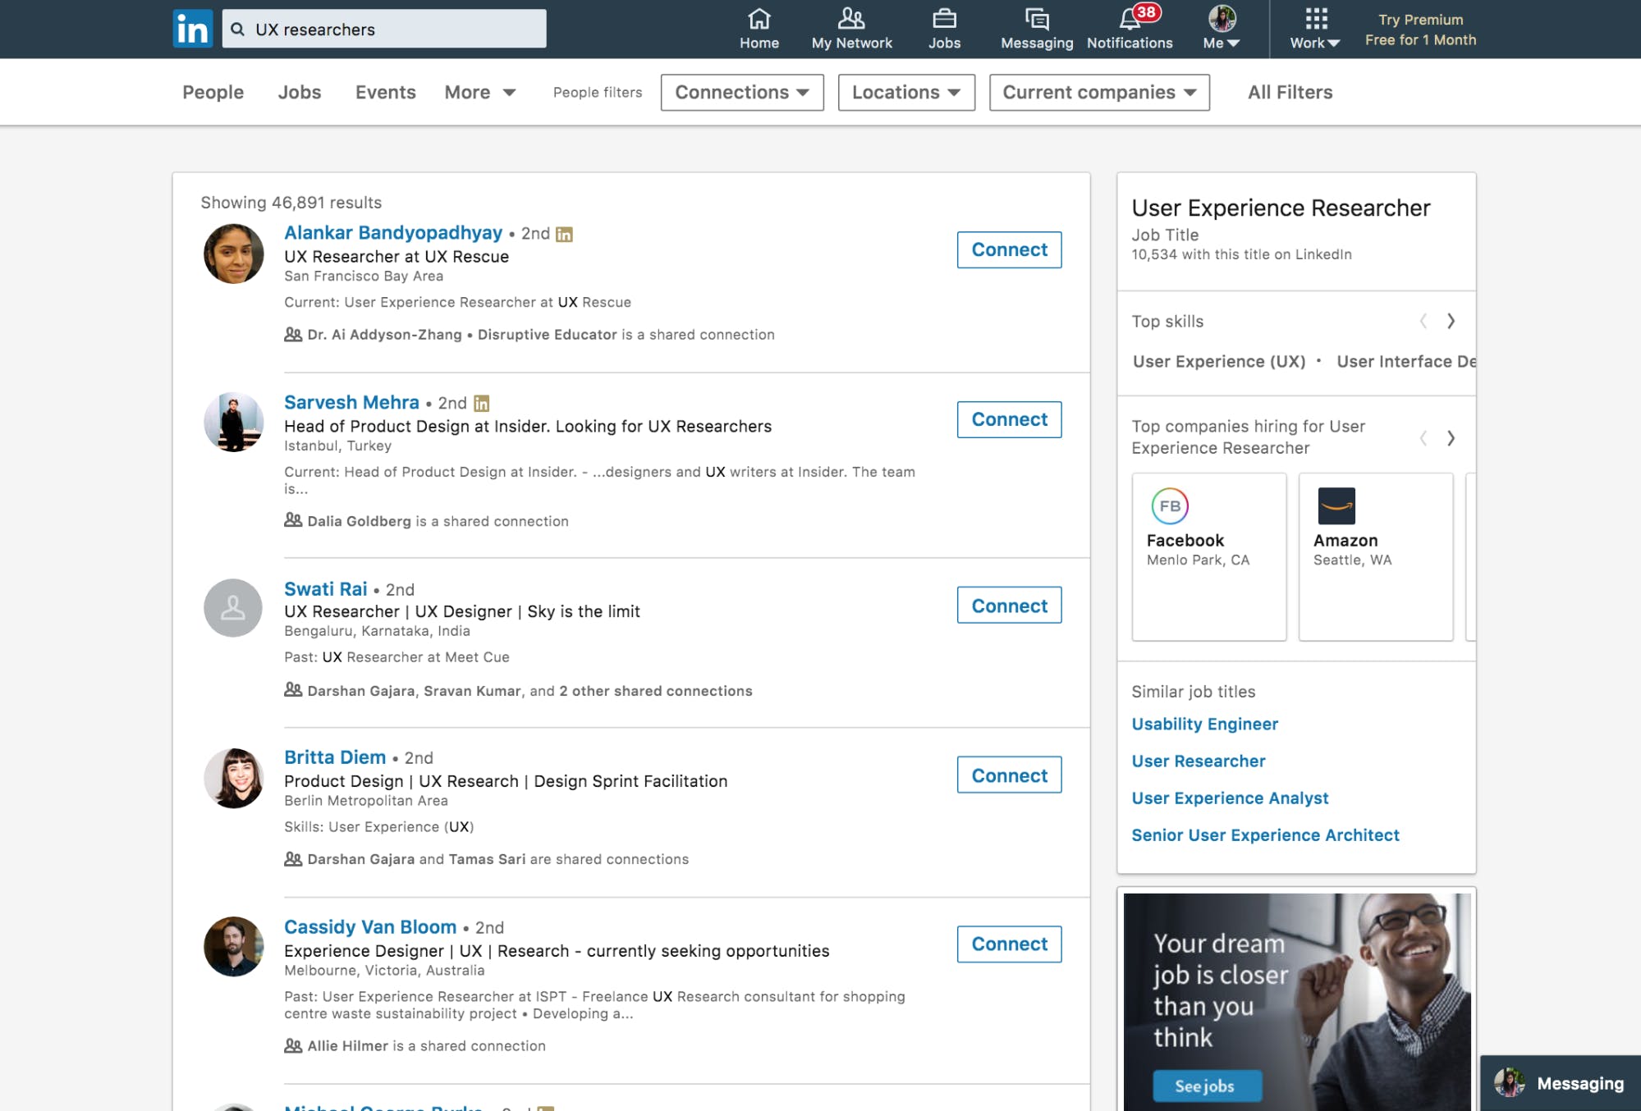Click the LinkedIn logo

coord(193,29)
